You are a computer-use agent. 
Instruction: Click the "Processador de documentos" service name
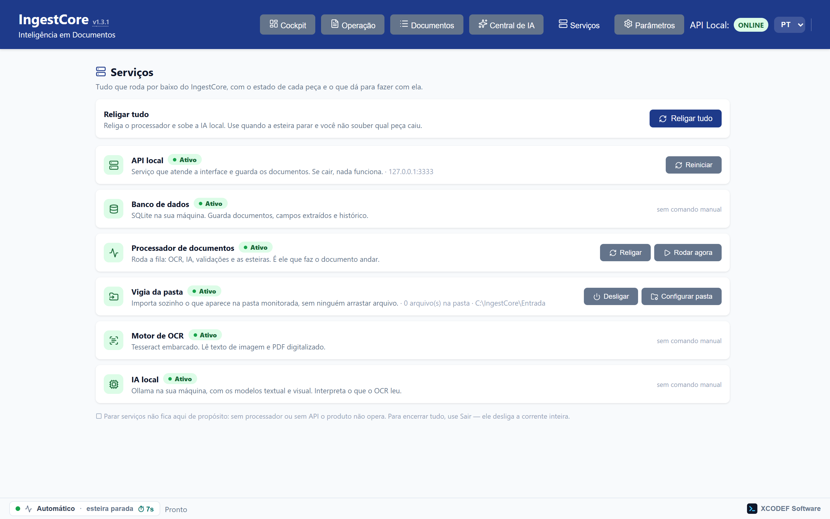[183, 248]
